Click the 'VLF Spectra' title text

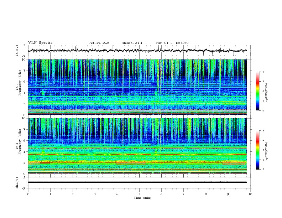(x=40, y=43)
